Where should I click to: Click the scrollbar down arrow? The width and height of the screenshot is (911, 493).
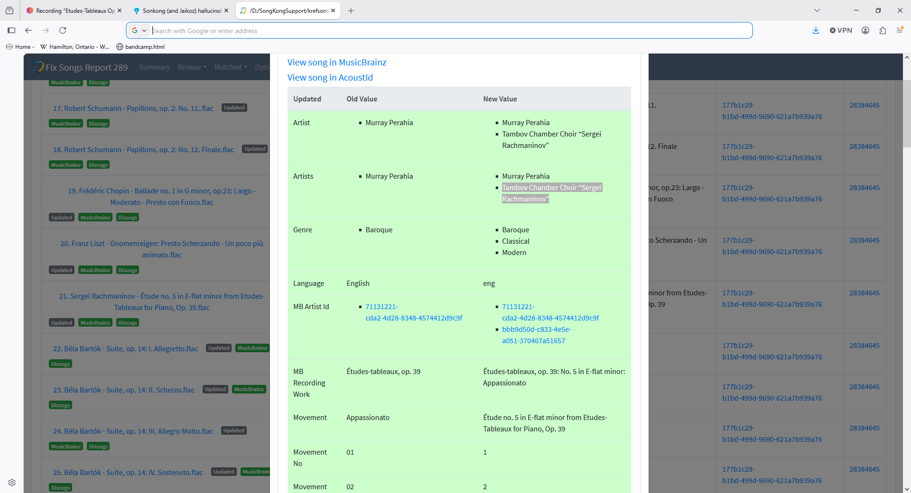click(x=907, y=489)
